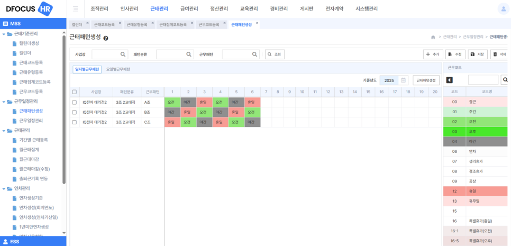Click the search icon in 패턴분류 field
Screen dimensions: 511x246
click(189, 54)
